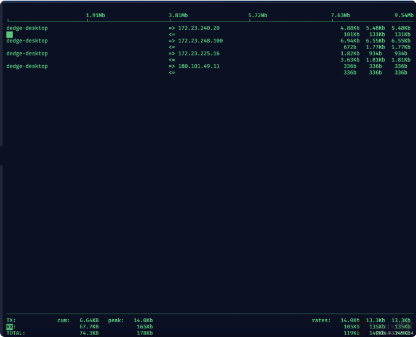Select the 74.3KB cumulative total value
Viewport: 416px width, 337px height.
click(89, 333)
